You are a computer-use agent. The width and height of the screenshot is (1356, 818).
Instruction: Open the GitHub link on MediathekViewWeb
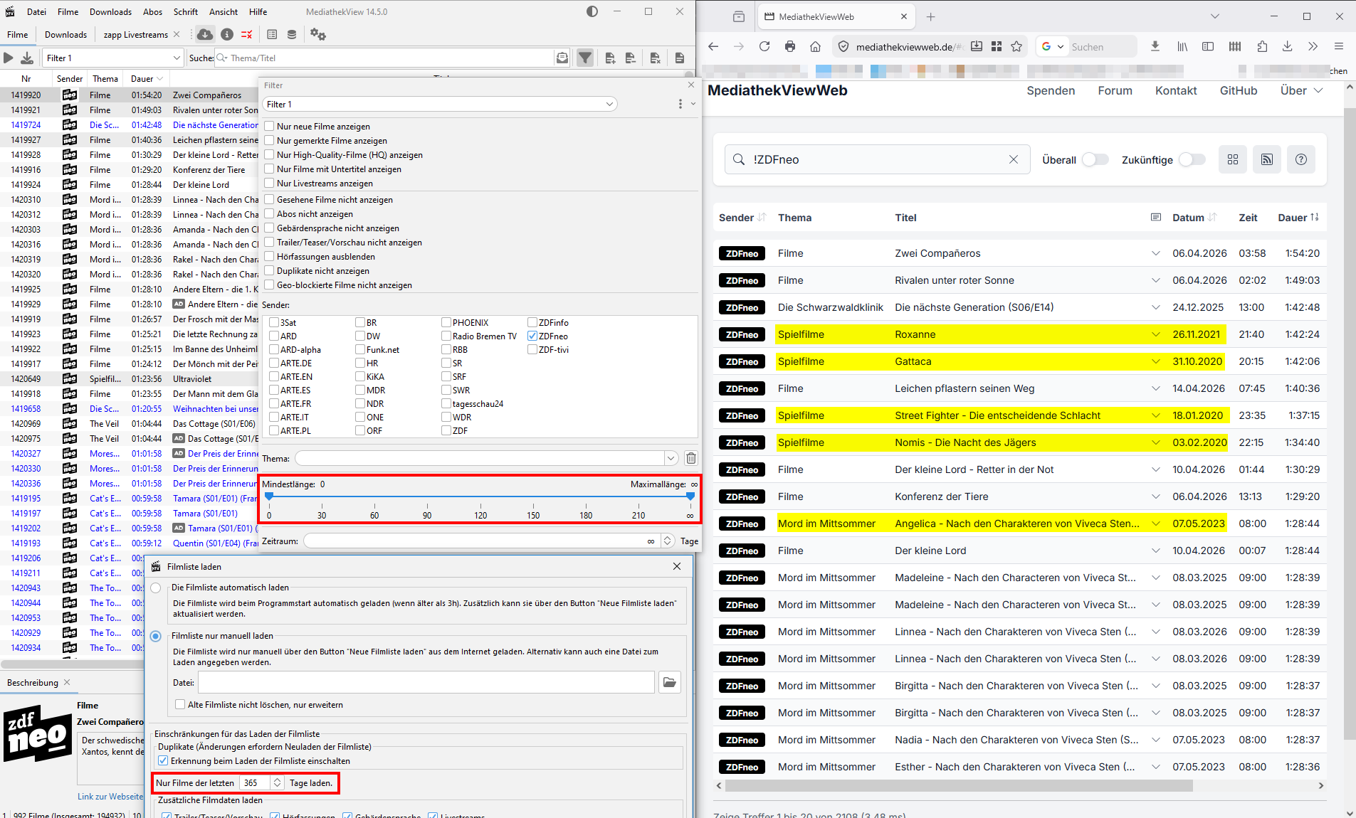1239,90
